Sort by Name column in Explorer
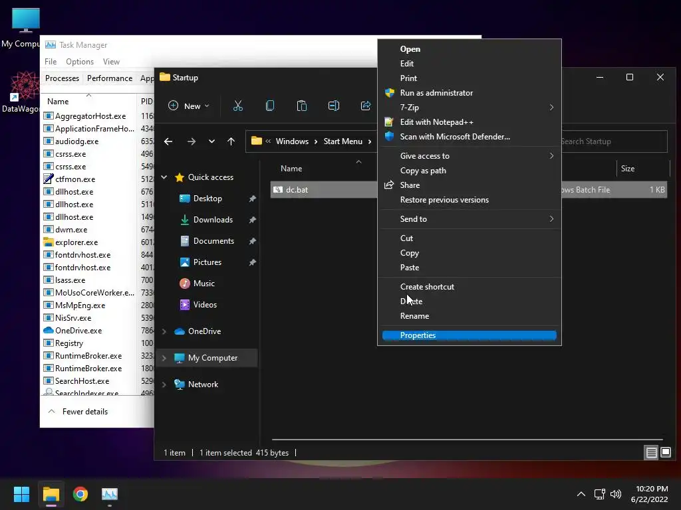The height and width of the screenshot is (510, 681). 291,169
